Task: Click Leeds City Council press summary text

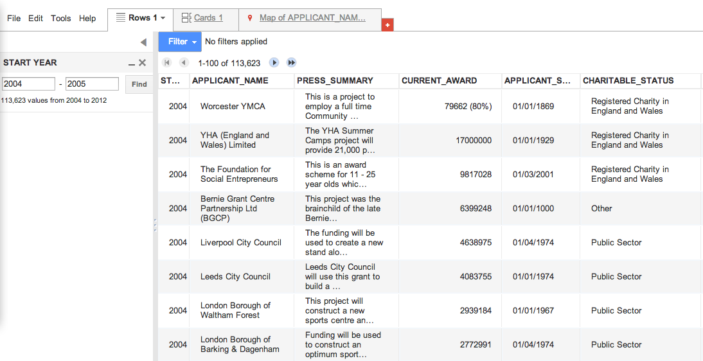Action: 343,277
